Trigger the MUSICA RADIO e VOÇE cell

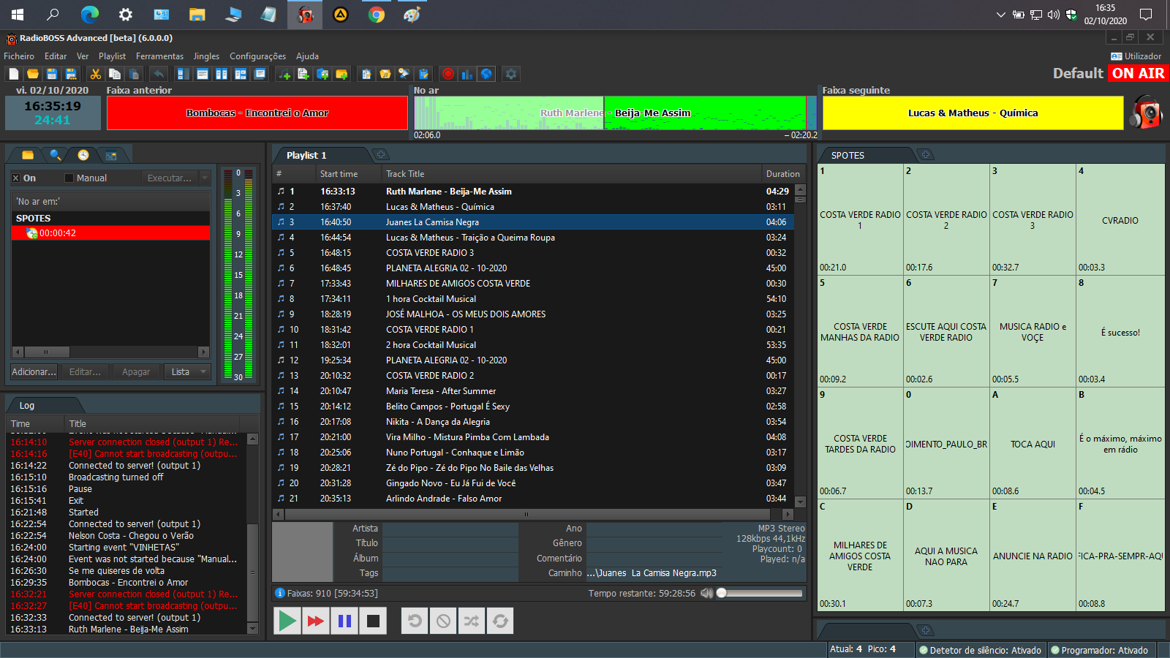tap(1033, 331)
